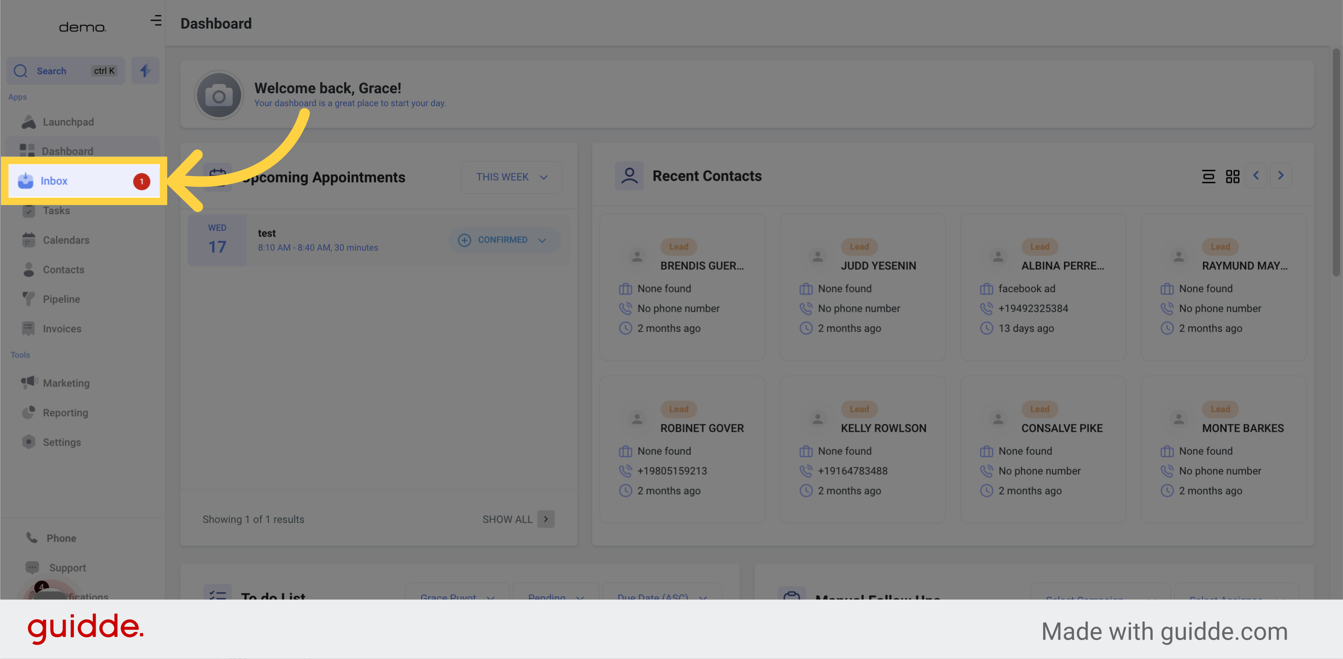Image resolution: width=1343 pixels, height=659 pixels.
Task: Open the CONFIRMED status dropdown
Action: coord(504,240)
